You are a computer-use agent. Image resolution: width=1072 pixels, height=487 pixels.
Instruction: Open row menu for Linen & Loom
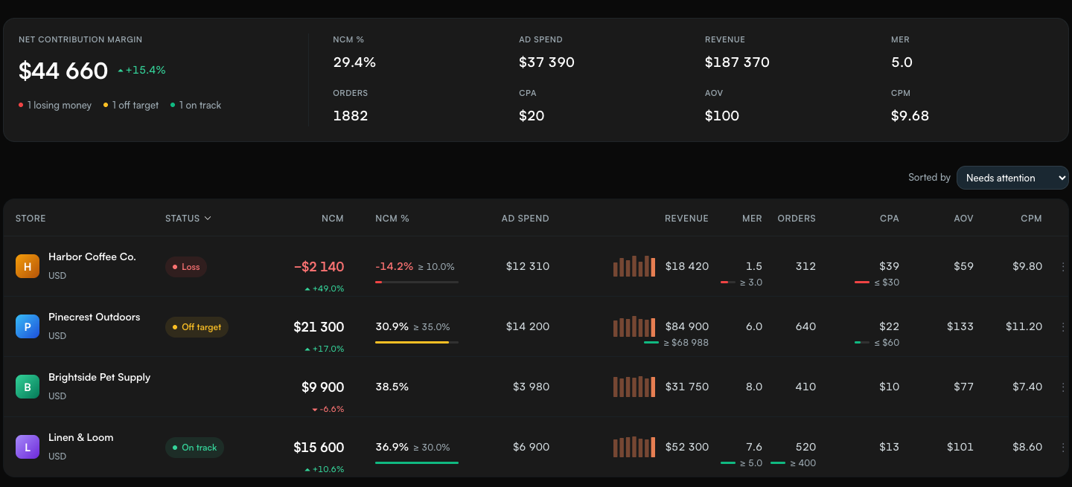tap(1062, 447)
